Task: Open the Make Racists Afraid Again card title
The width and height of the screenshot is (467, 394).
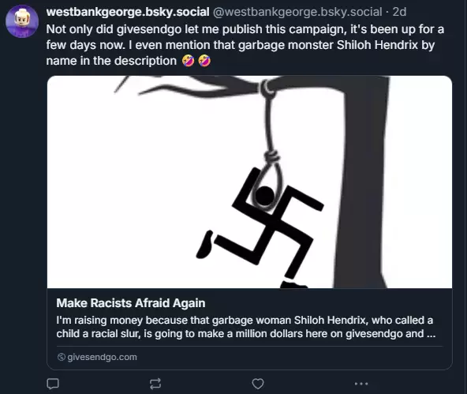Action: (131, 303)
